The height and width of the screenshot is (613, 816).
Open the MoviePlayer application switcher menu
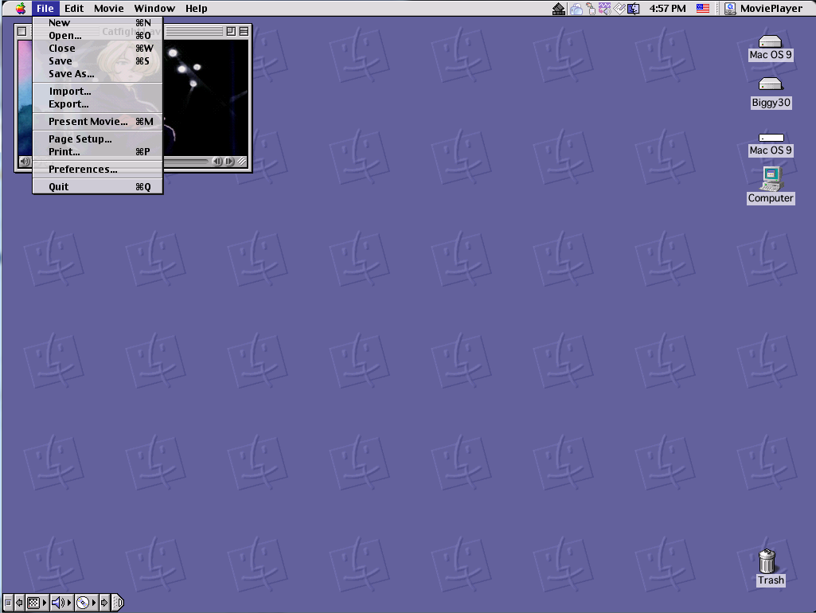pos(763,8)
